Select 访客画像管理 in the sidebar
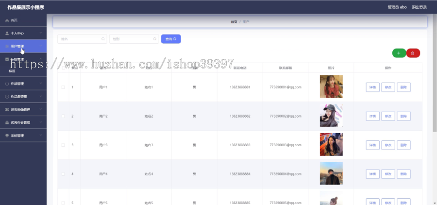437x205 pixels. tap(23, 110)
